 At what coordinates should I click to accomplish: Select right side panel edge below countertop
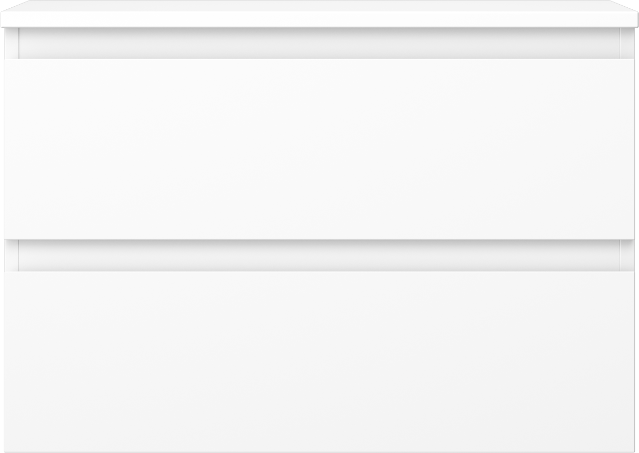tap(627, 44)
